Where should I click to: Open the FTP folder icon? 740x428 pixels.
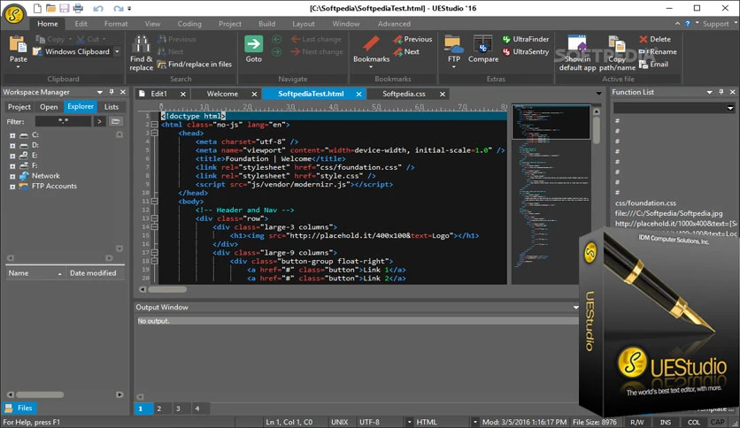click(453, 45)
